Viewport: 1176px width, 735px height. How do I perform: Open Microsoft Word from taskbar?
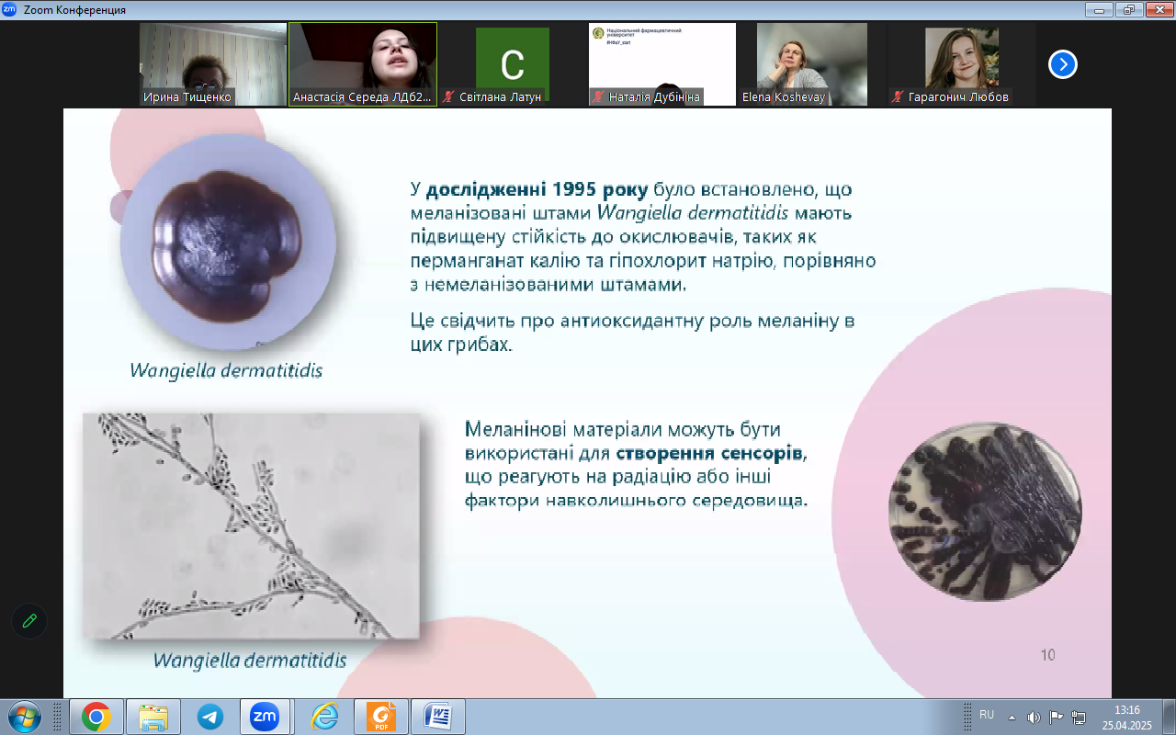(x=438, y=716)
